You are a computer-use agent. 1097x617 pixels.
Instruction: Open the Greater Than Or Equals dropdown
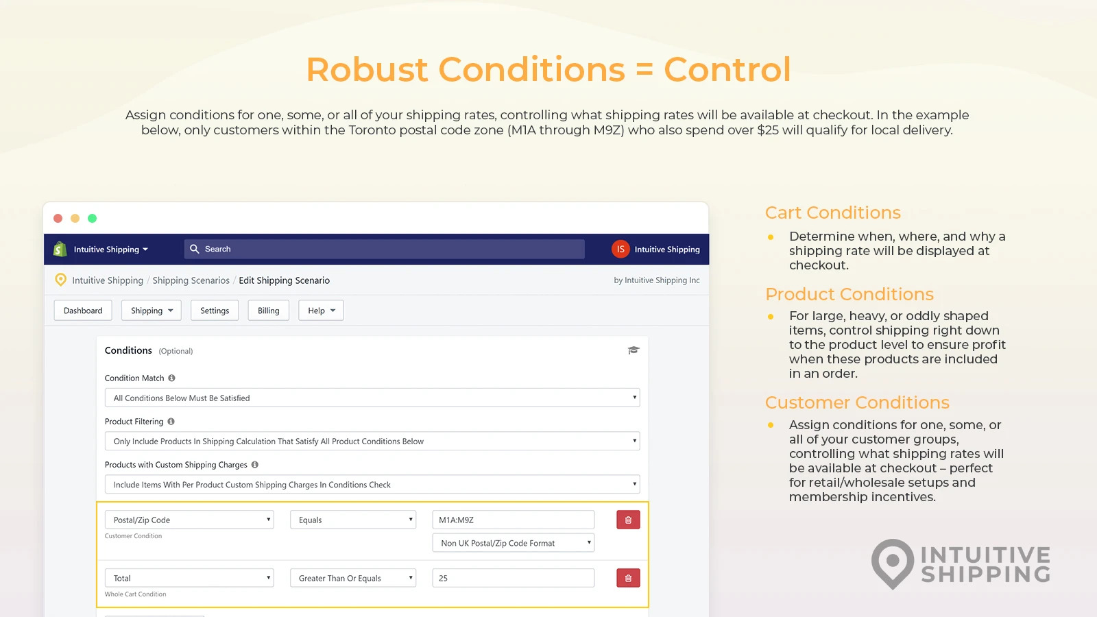point(353,578)
